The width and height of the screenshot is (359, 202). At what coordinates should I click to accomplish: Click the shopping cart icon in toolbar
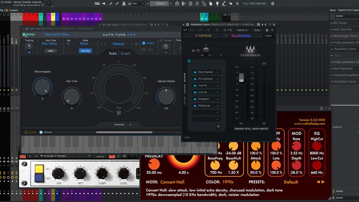point(237,4)
